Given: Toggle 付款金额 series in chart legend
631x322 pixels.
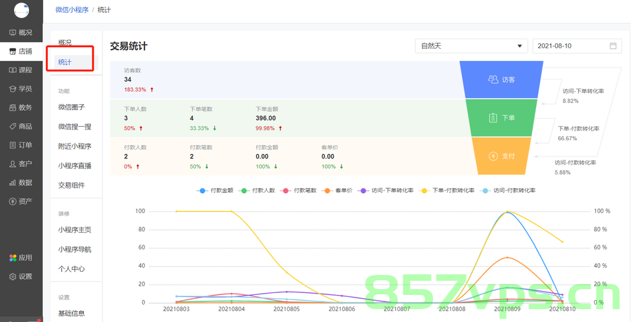Looking at the screenshot, I should 215,191.
